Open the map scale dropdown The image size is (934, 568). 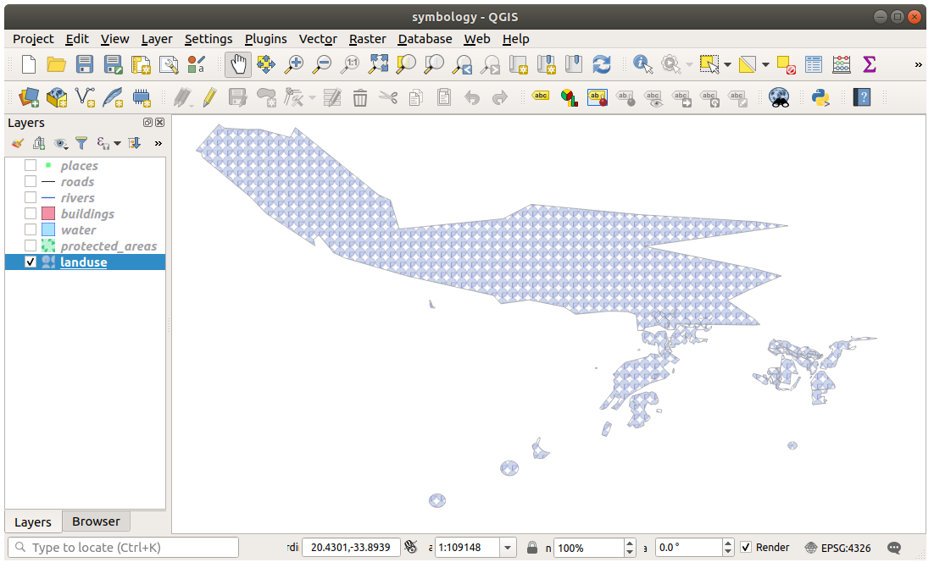click(508, 548)
